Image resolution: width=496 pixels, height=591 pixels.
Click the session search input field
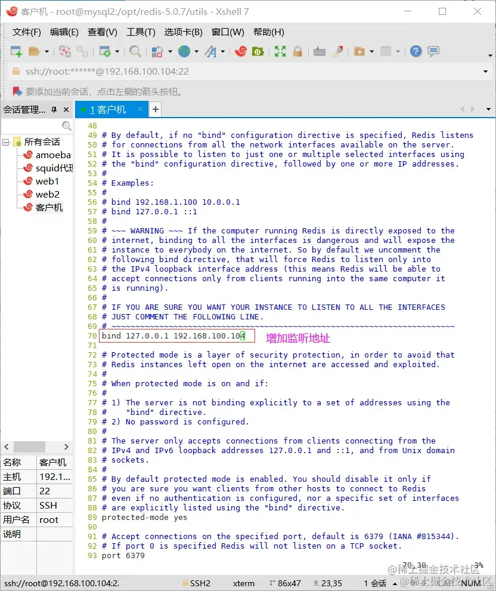[32, 125]
